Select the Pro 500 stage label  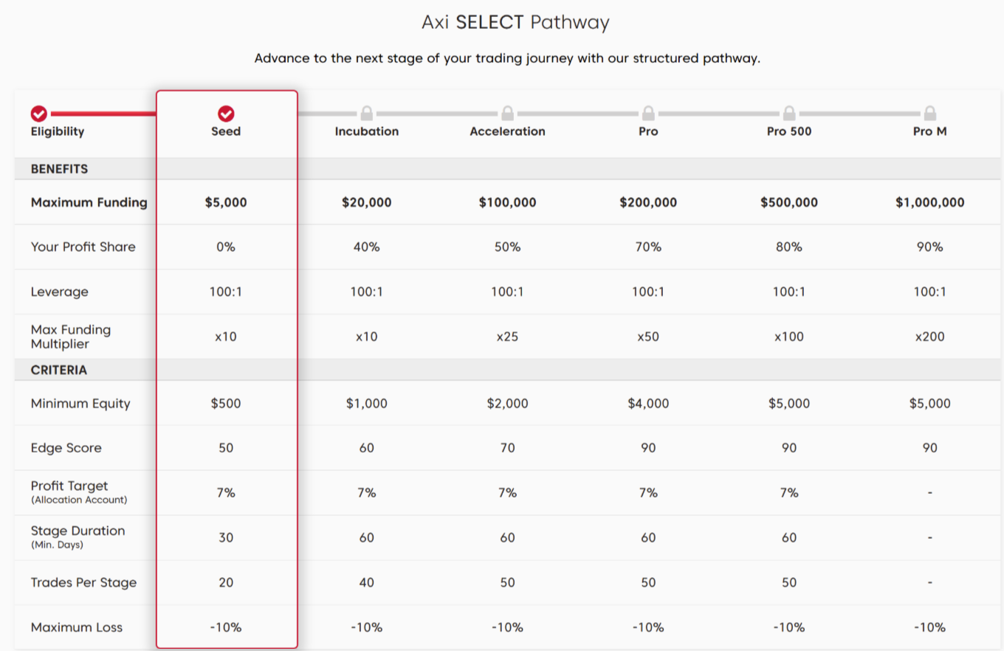point(789,131)
